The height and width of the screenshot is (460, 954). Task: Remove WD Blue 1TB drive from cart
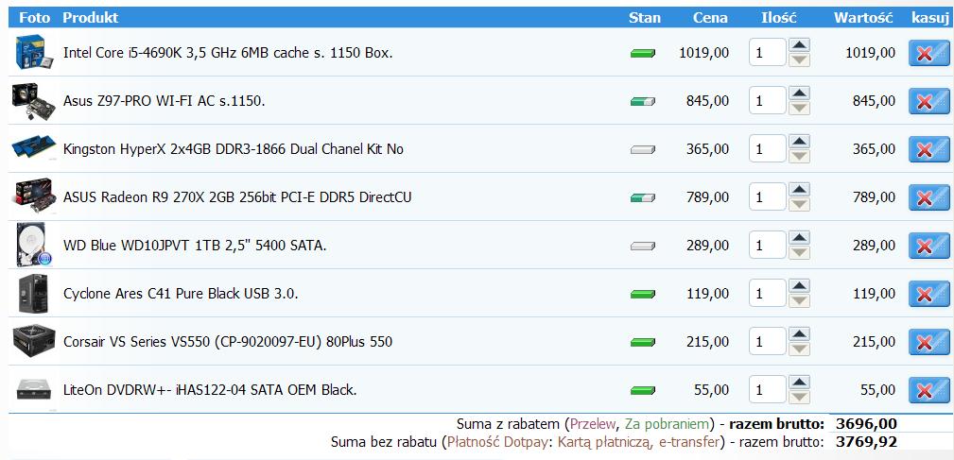point(929,246)
